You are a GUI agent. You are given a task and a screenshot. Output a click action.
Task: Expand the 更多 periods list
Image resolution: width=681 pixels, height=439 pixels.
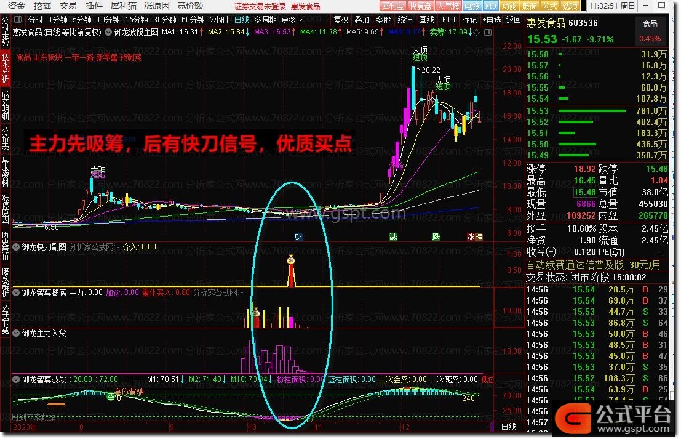coord(292,20)
